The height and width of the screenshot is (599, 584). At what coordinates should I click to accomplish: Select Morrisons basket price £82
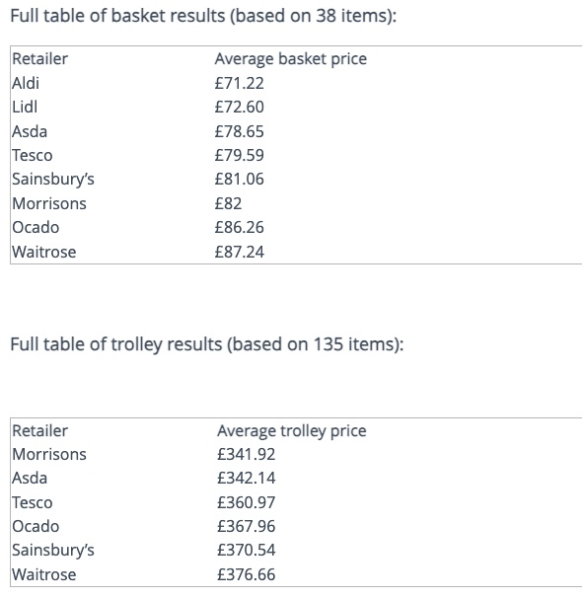click(x=228, y=203)
